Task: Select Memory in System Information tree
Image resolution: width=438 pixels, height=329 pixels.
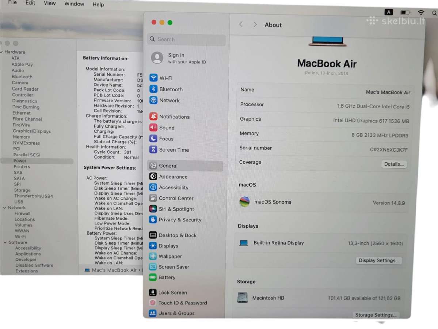Action: [x=21, y=137]
